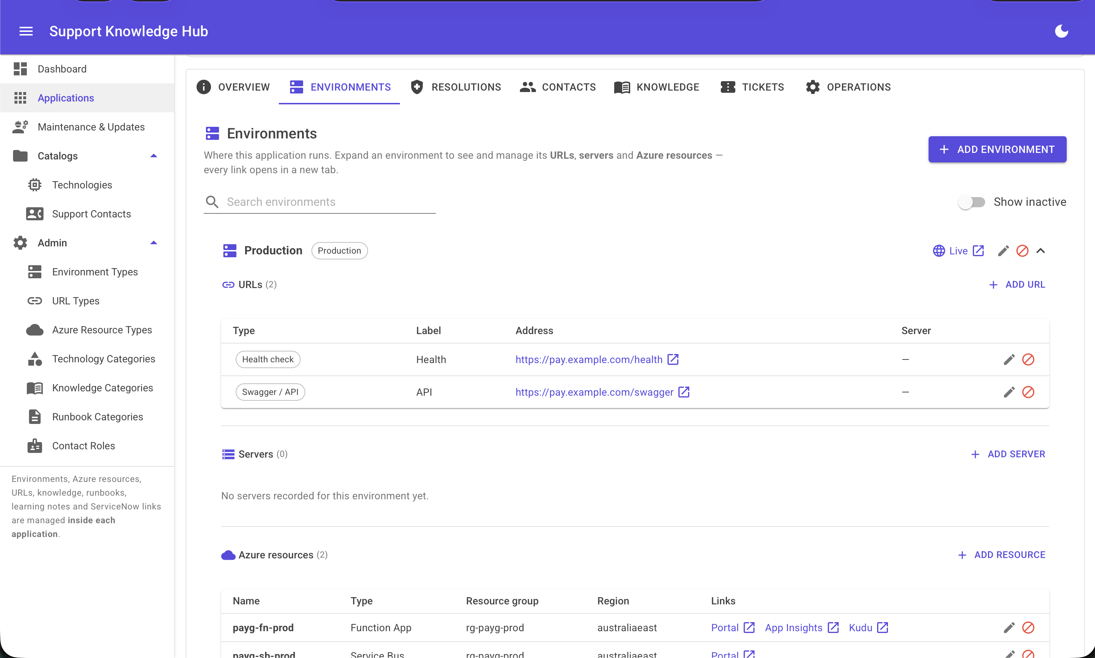Deactivate the Production environment
Screen dimensions: 1095x658
[x=1022, y=251]
